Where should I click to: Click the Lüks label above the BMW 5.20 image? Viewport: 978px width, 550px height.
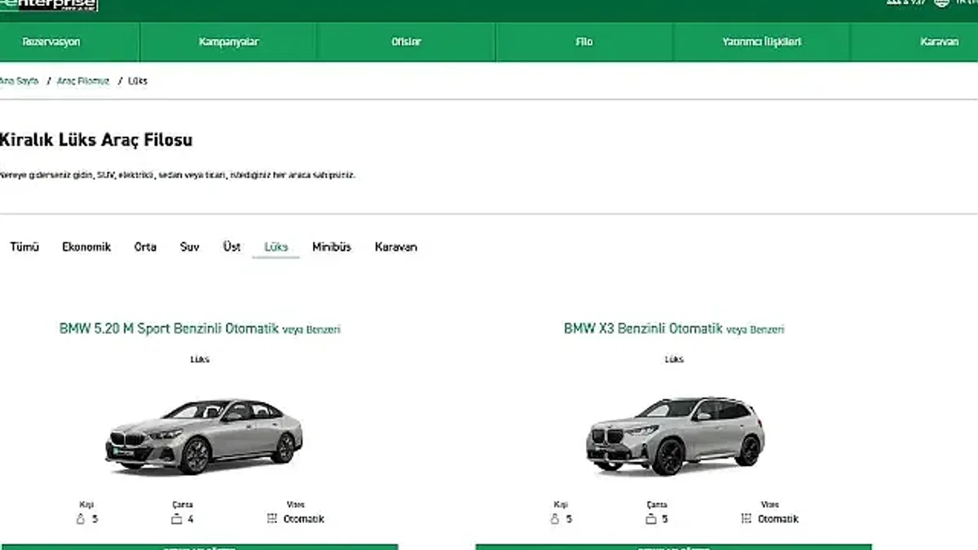click(200, 359)
